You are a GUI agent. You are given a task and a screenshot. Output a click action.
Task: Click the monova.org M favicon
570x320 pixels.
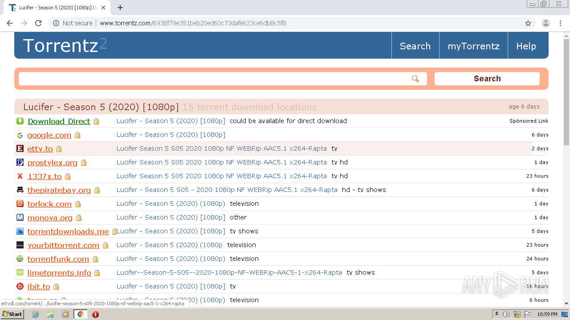click(20, 218)
